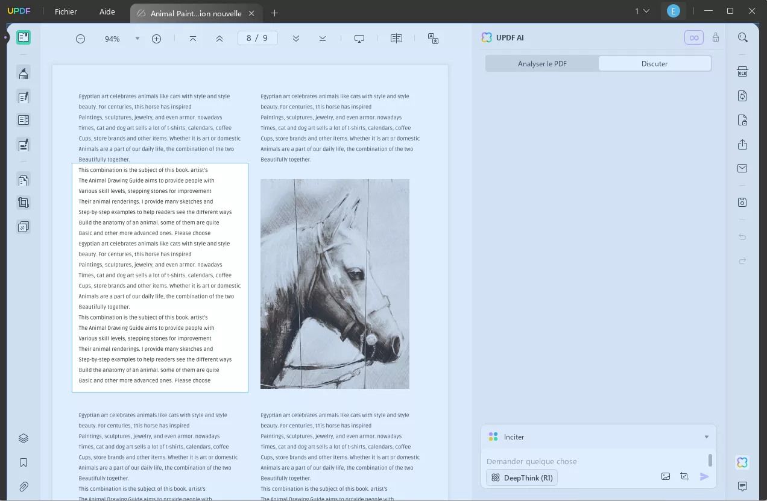
Task: Start presentation mode from the toolbar
Action: [x=359, y=38]
